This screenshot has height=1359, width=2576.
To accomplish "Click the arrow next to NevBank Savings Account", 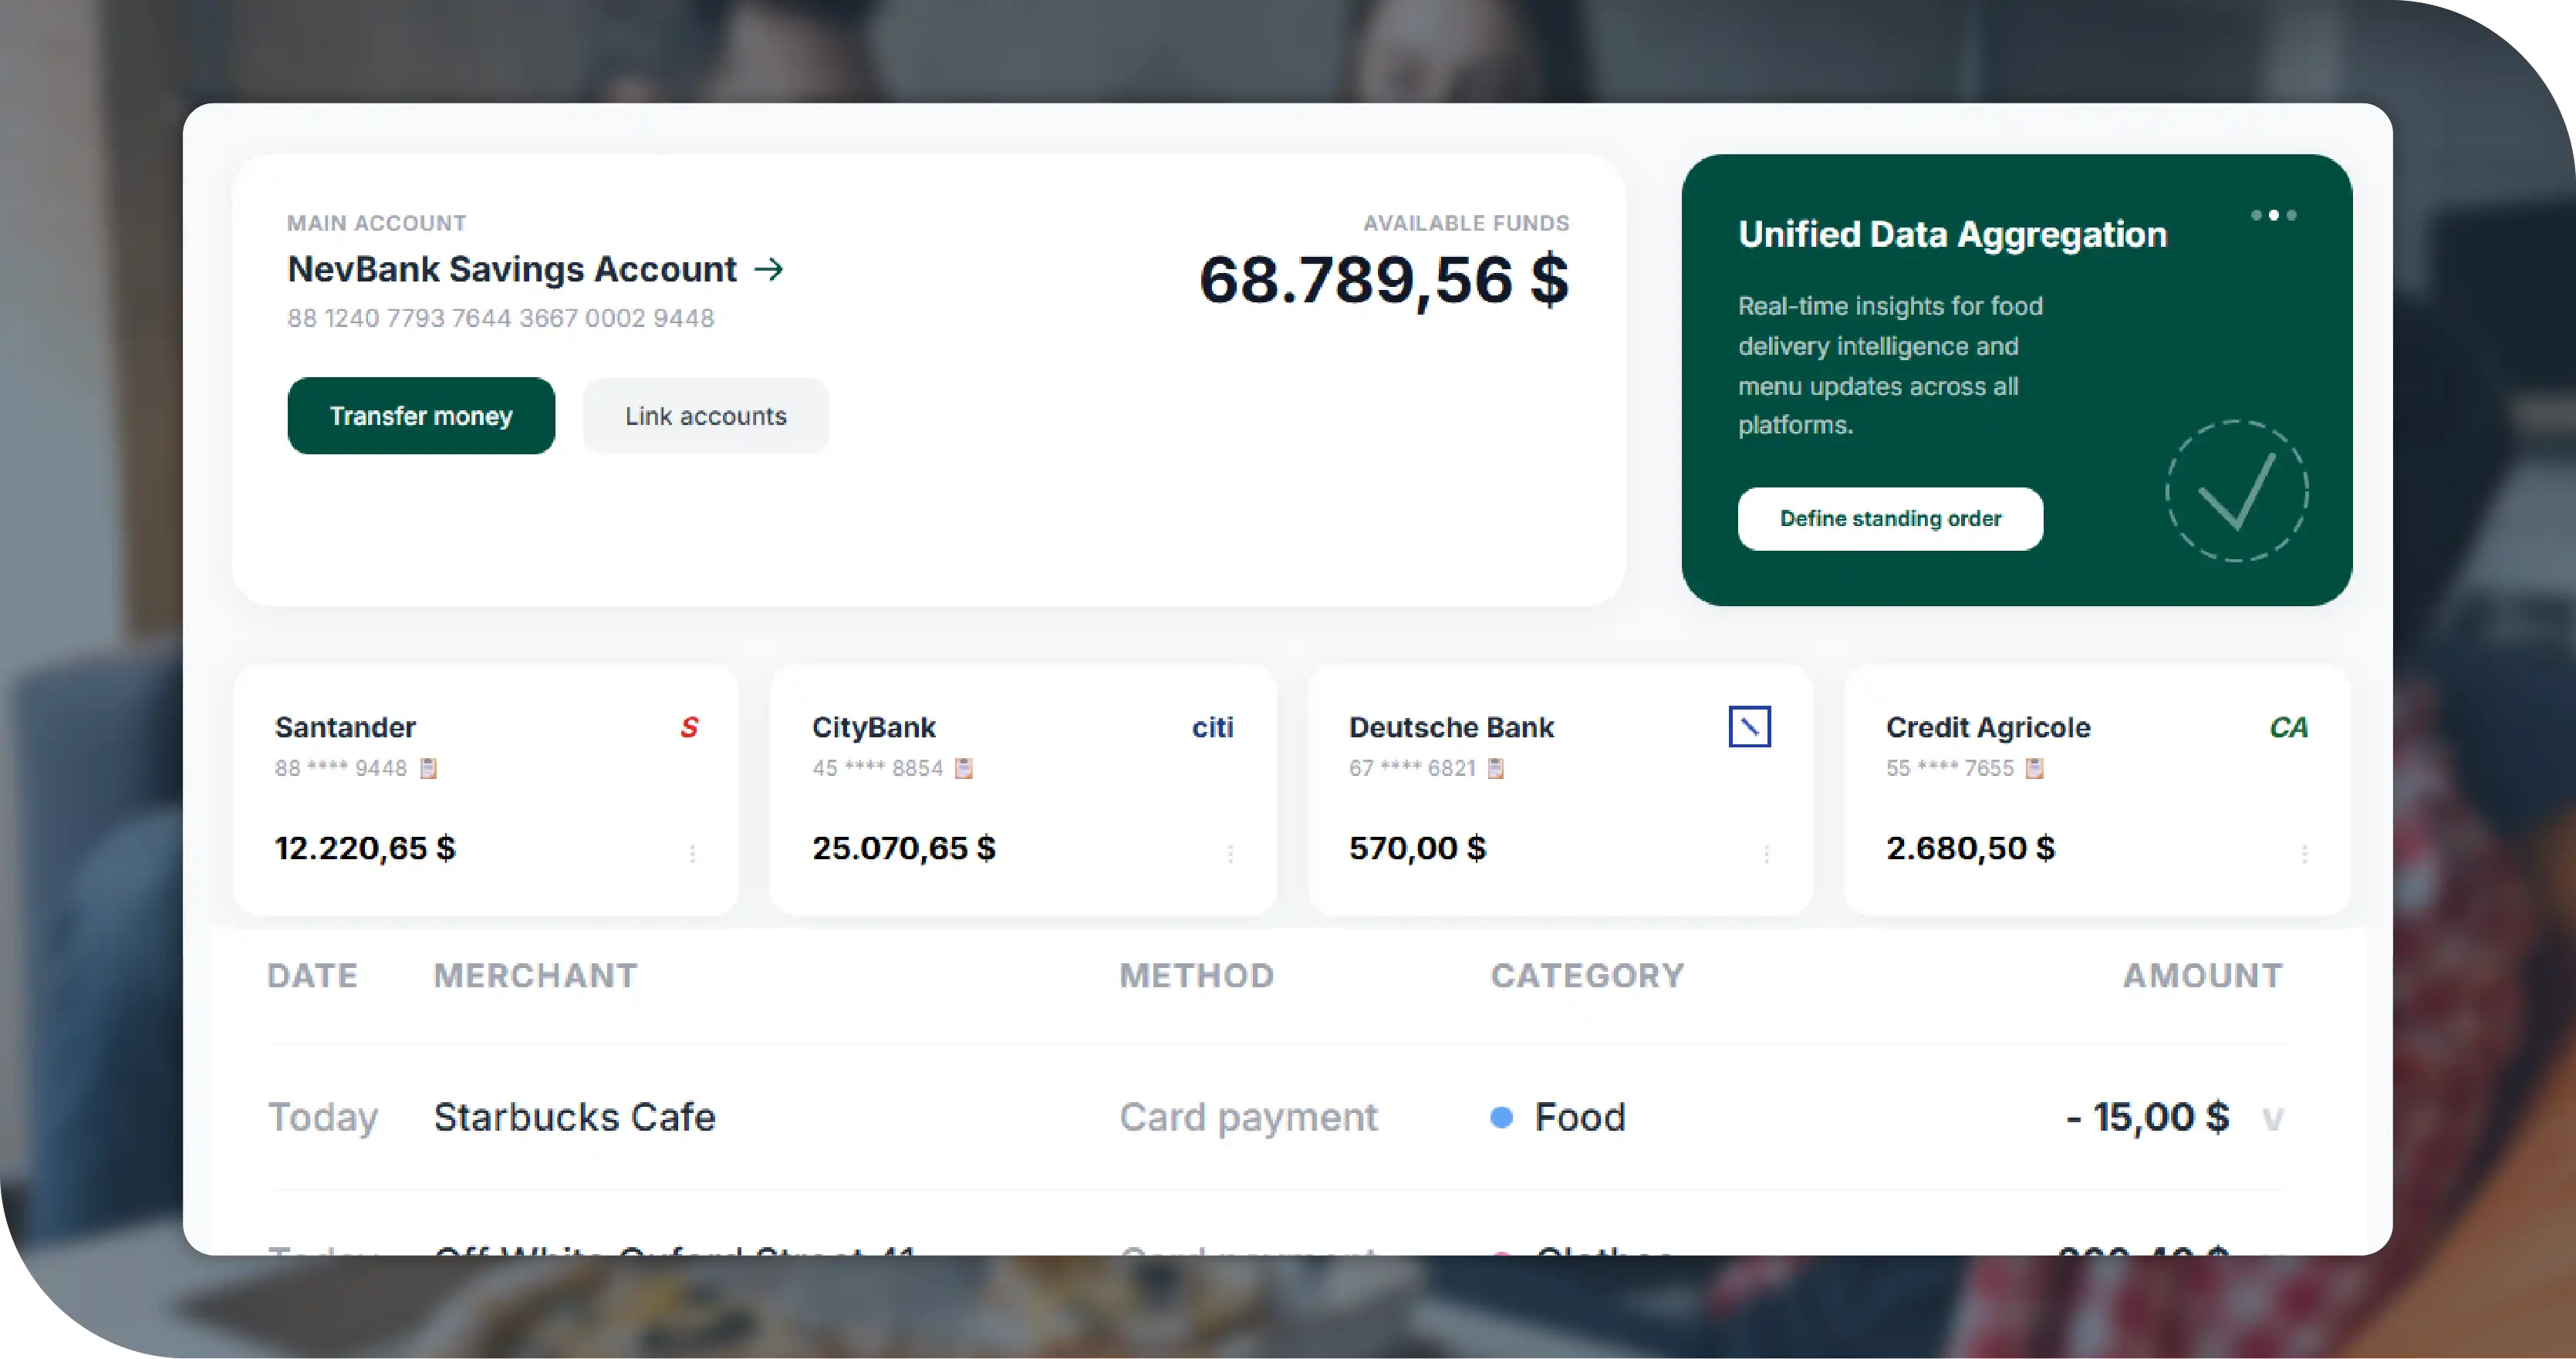I will tap(768, 269).
